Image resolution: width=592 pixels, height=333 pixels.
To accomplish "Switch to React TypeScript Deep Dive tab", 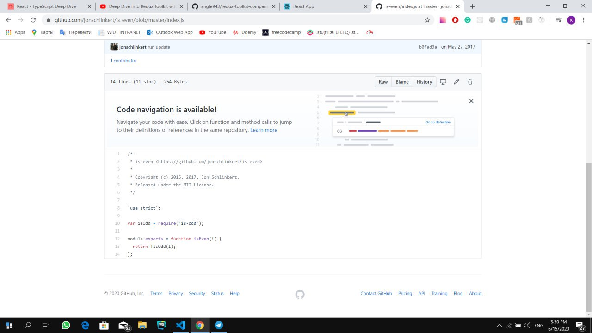I will 48,6.
